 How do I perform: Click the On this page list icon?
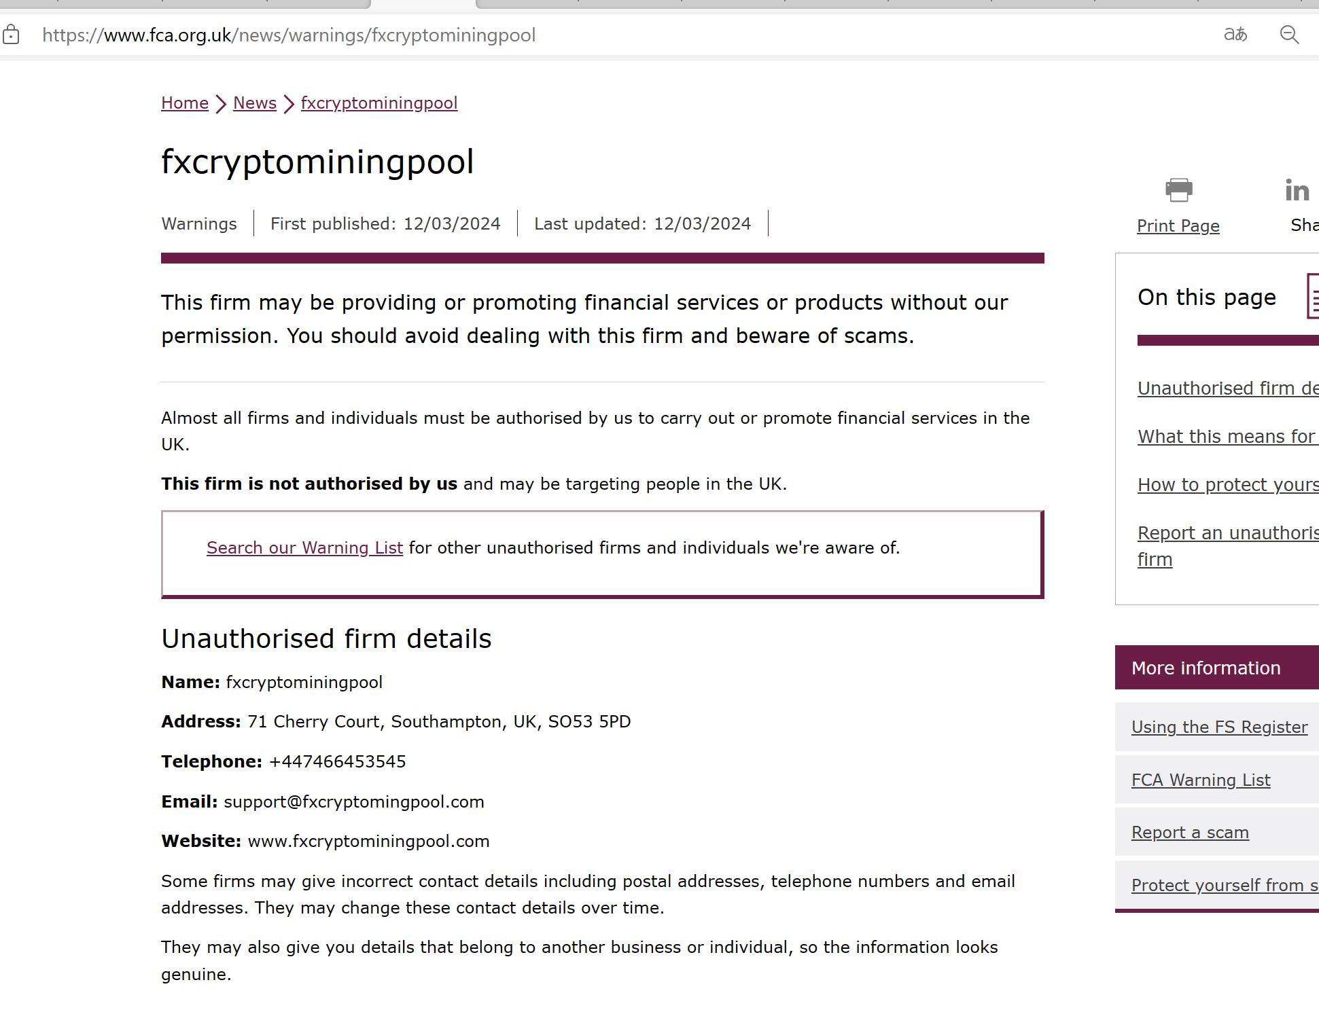[x=1314, y=296]
